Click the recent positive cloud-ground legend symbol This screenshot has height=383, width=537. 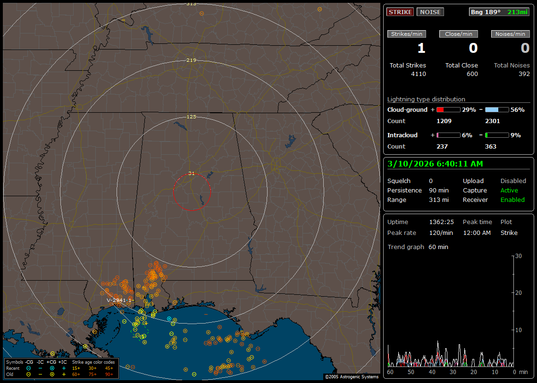52,368
